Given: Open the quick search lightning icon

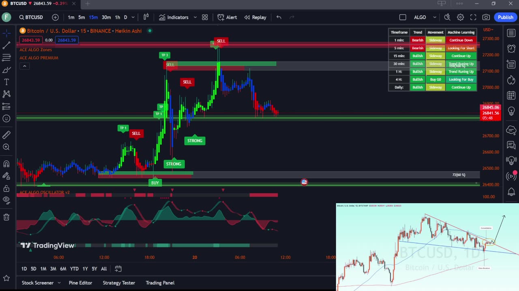Looking at the screenshot, I should coord(447,17).
